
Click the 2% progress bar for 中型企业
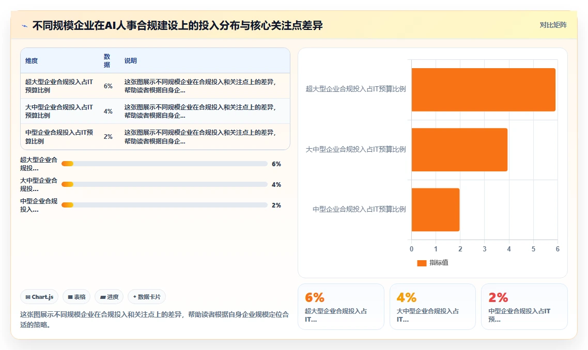(x=164, y=205)
